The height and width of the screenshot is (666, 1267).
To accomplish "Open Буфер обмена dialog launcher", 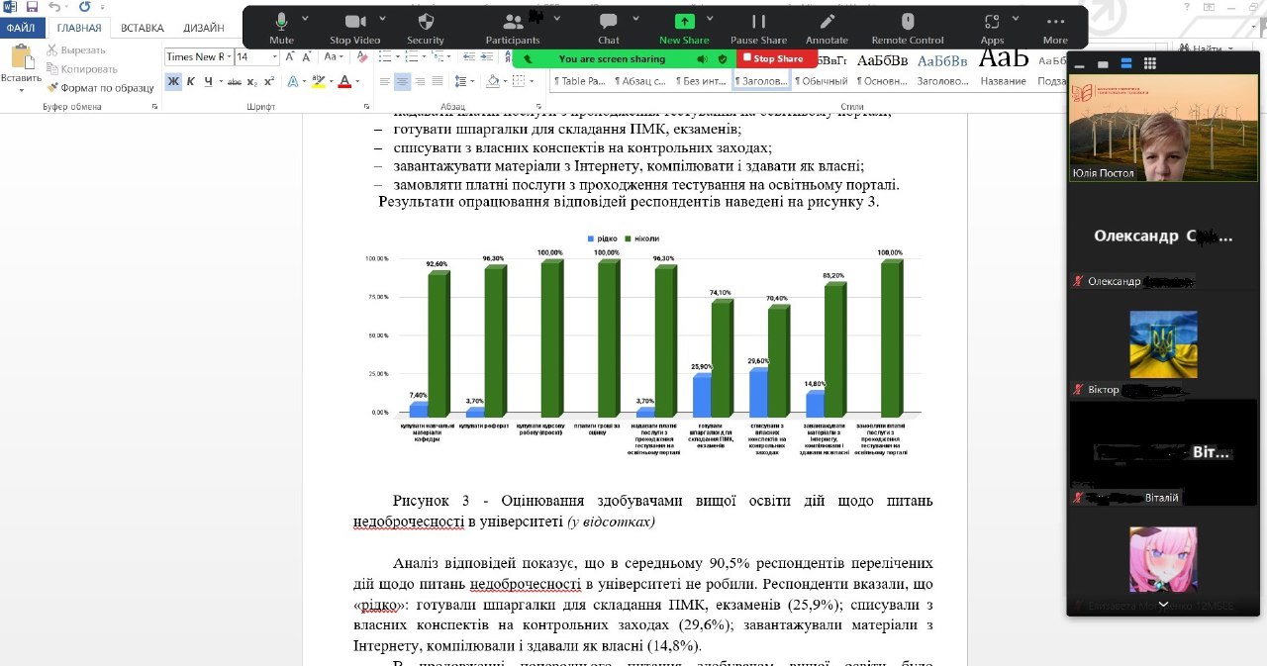I will coord(154,106).
